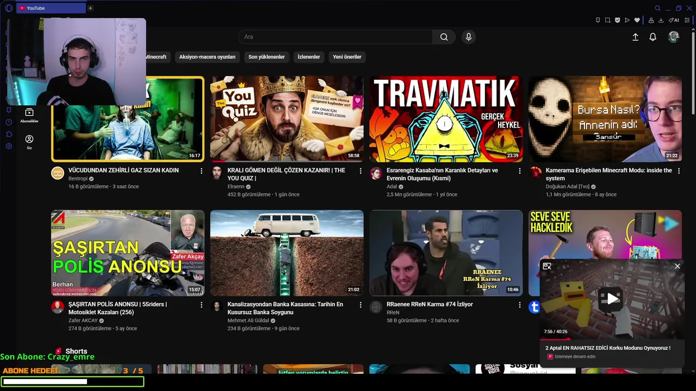
Task: Open the YOU QUIZ video thumbnail
Action: [x=287, y=119]
